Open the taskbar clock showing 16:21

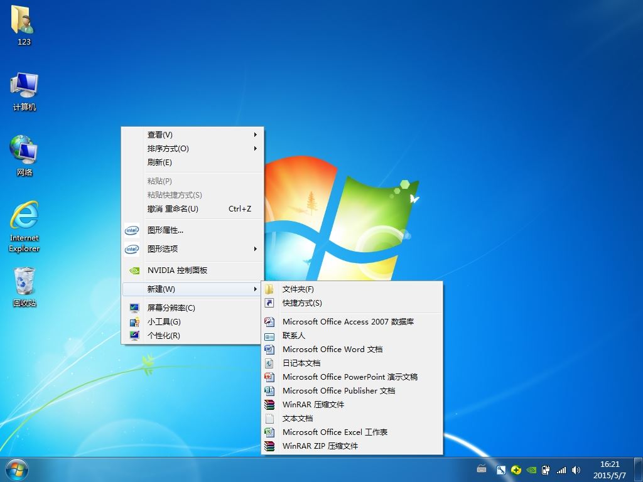coord(609,469)
